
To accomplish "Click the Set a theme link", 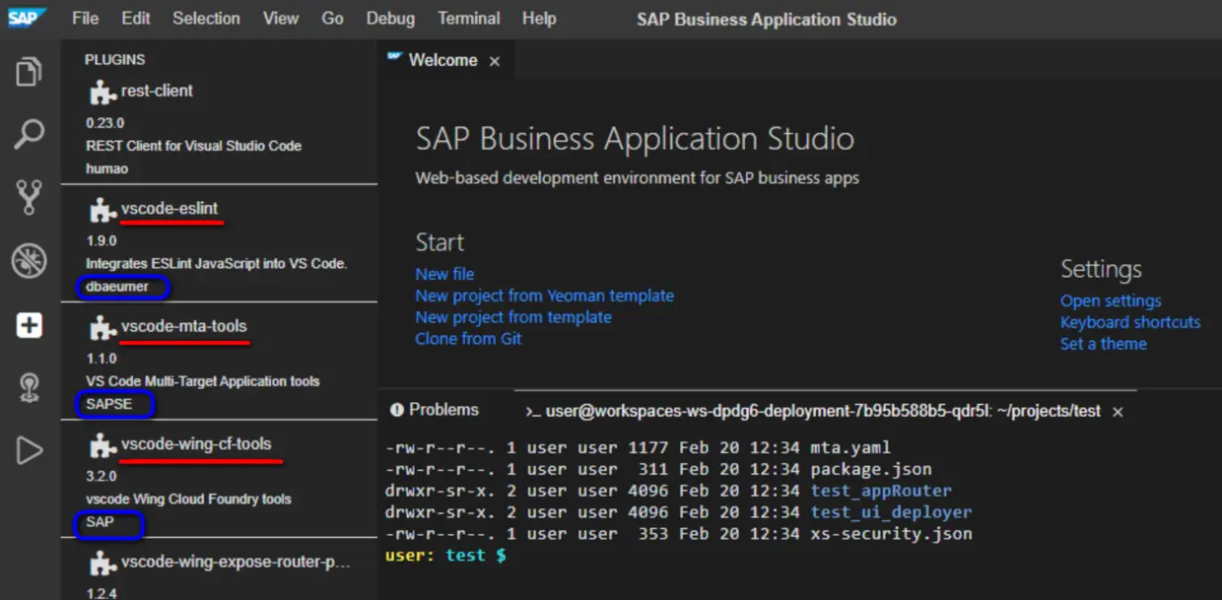I will [x=1103, y=344].
